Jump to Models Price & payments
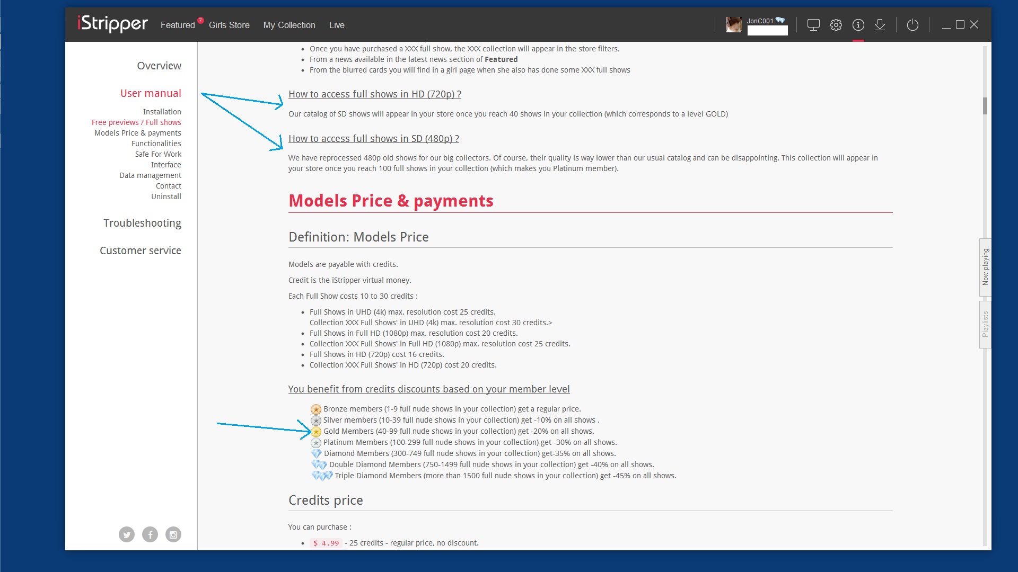1018x572 pixels. [138, 133]
